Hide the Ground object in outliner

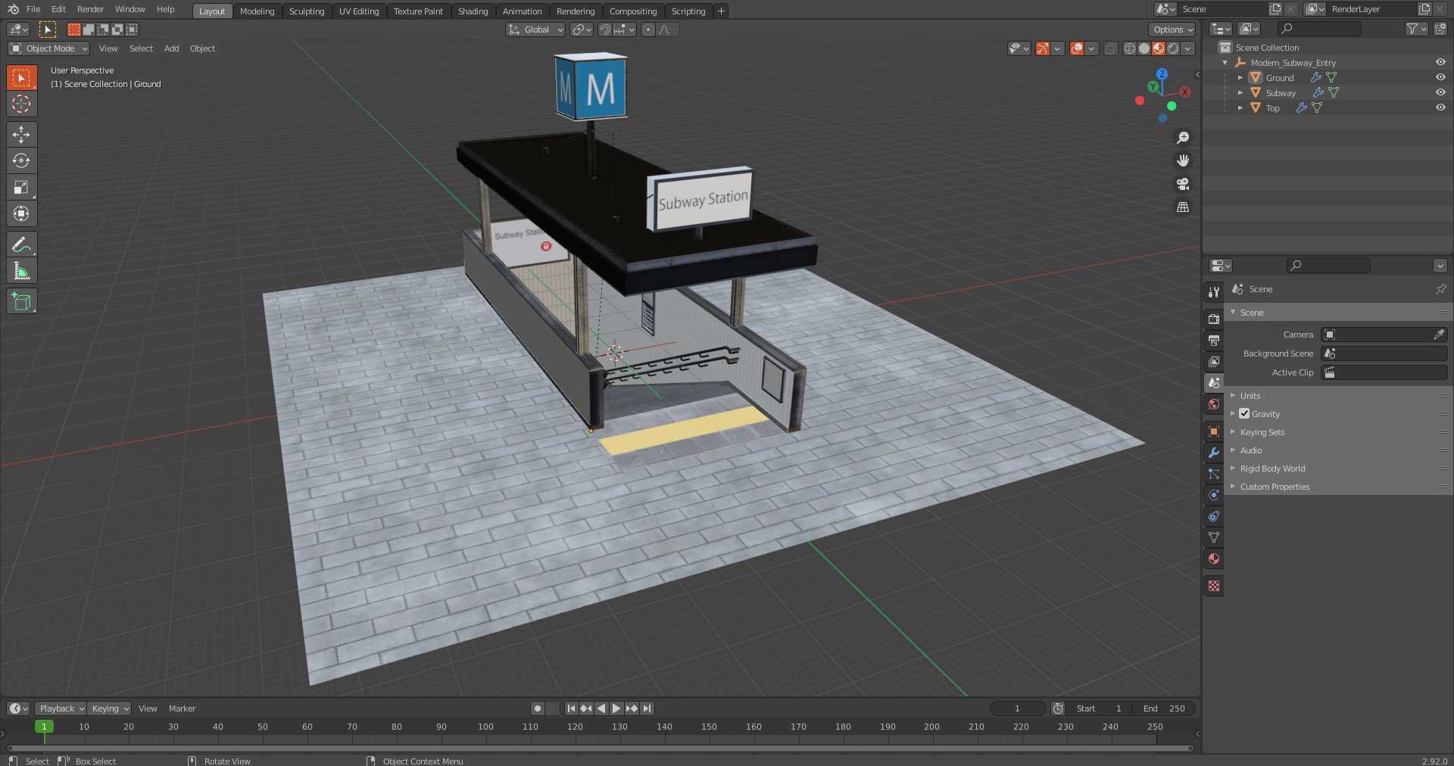tap(1440, 77)
